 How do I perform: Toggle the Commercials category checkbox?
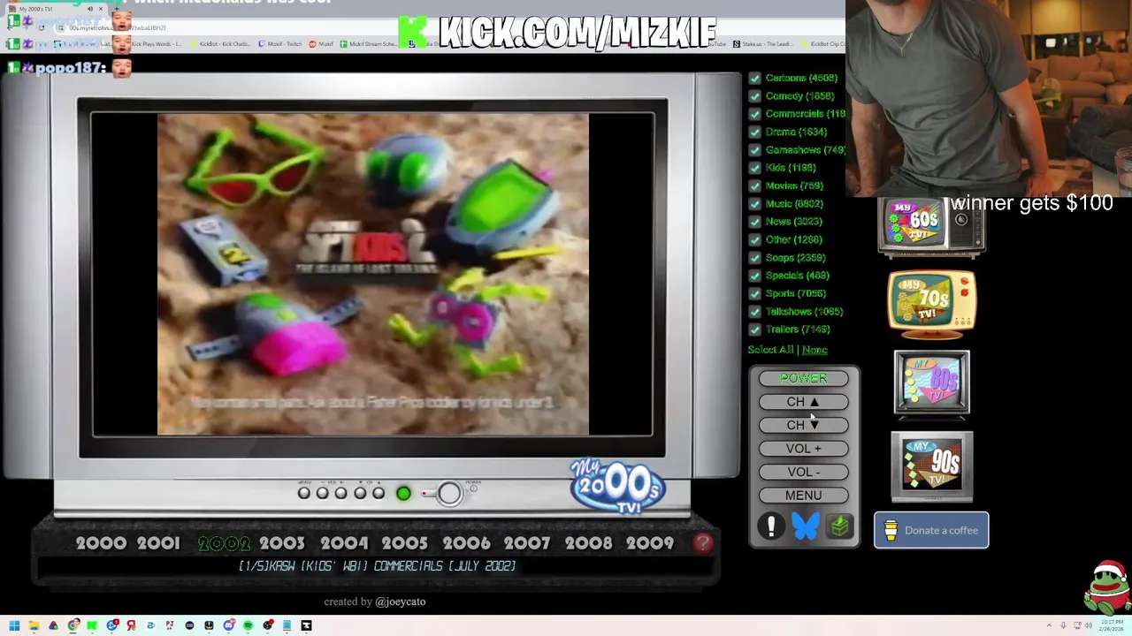pos(754,114)
